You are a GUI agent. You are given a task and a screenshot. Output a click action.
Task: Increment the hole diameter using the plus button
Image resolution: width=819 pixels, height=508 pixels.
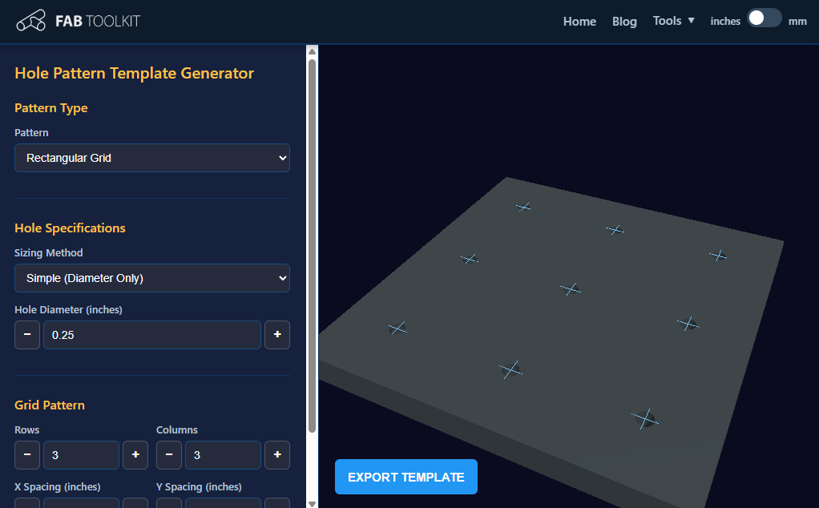coord(276,334)
